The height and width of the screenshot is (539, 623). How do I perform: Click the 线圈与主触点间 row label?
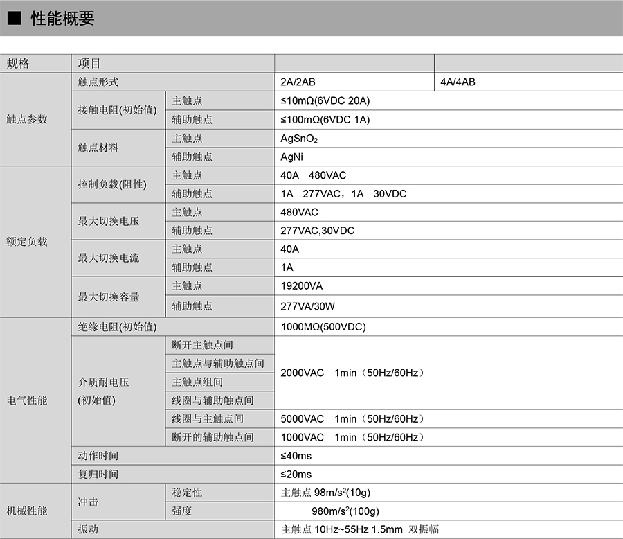click(x=208, y=419)
